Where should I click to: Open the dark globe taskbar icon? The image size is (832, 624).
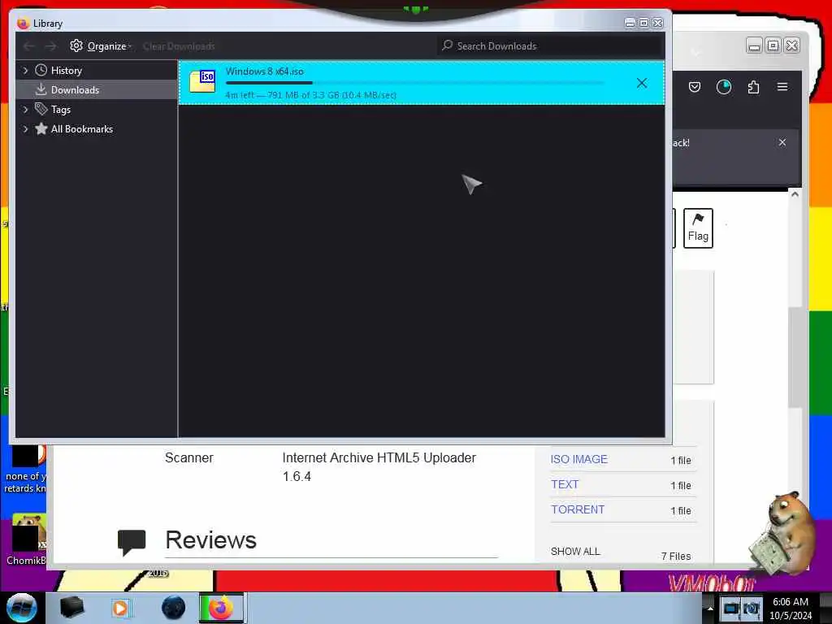pos(173,608)
